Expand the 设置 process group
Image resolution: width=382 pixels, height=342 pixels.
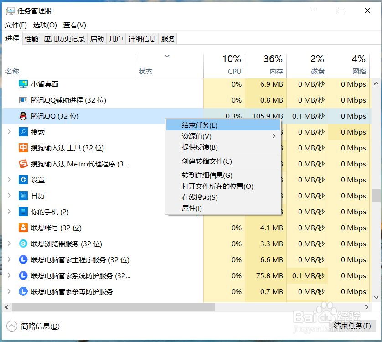[9, 180]
